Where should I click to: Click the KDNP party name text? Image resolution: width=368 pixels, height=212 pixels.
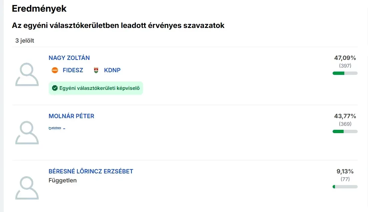tap(112, 70)
